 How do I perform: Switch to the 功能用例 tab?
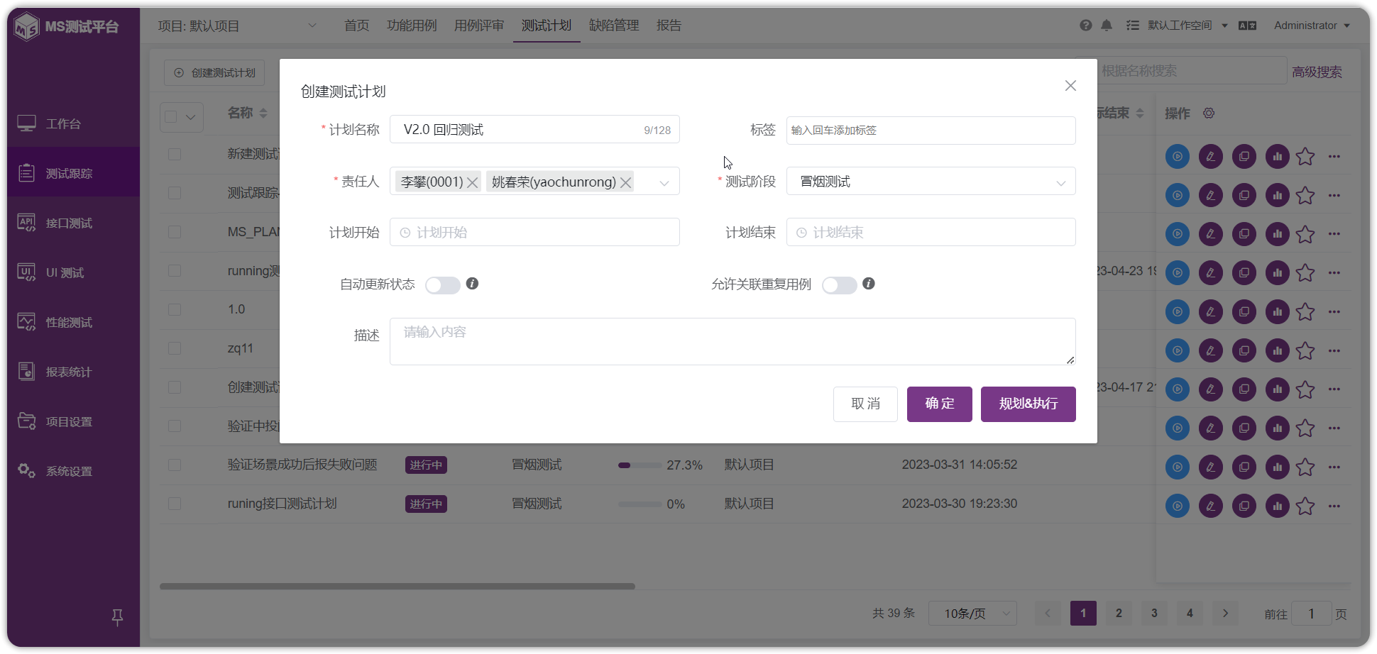[412, 26]
